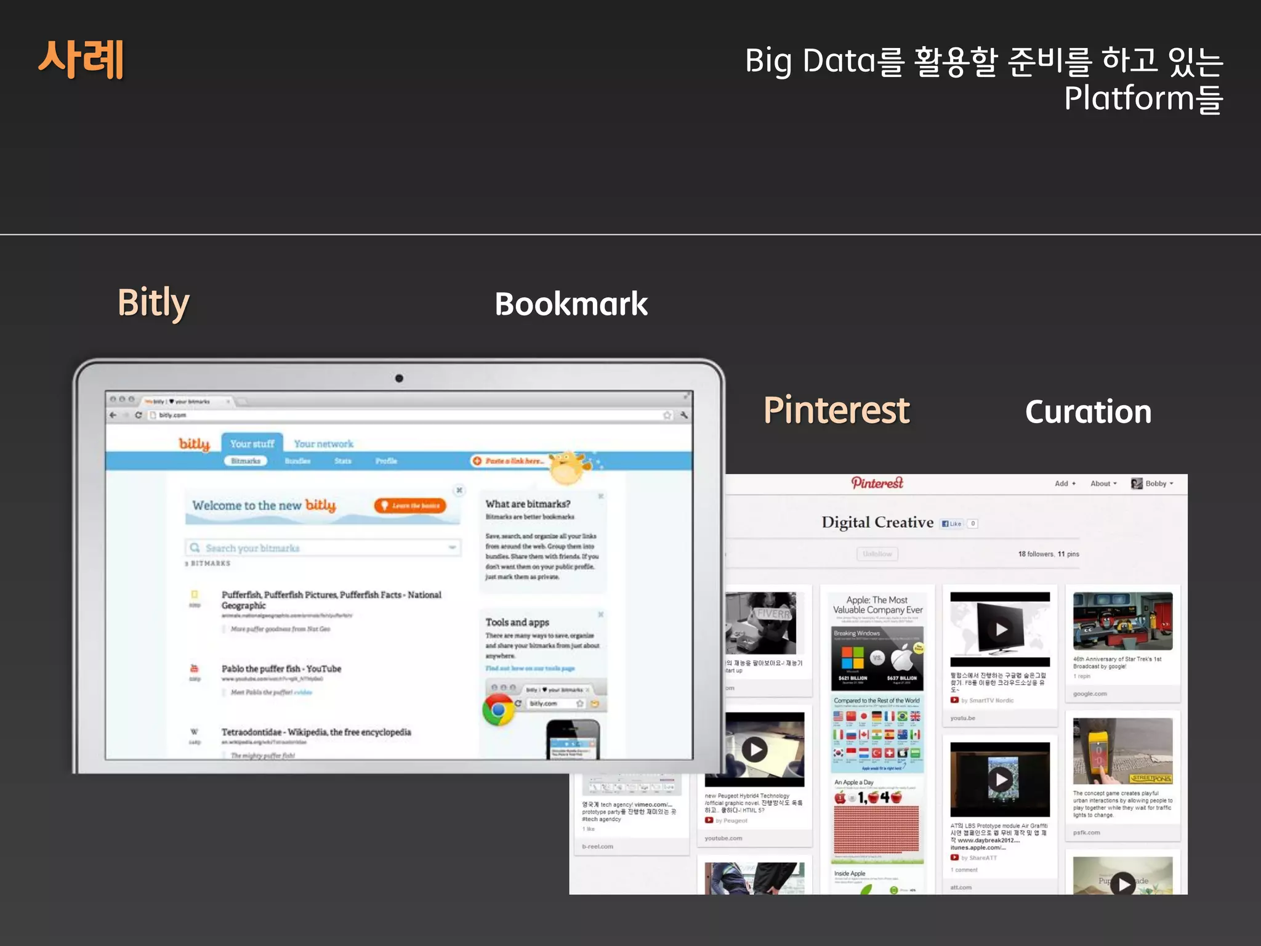Open the google.com source link on Star Trek pin
1261x946 pixels.
1090,693
